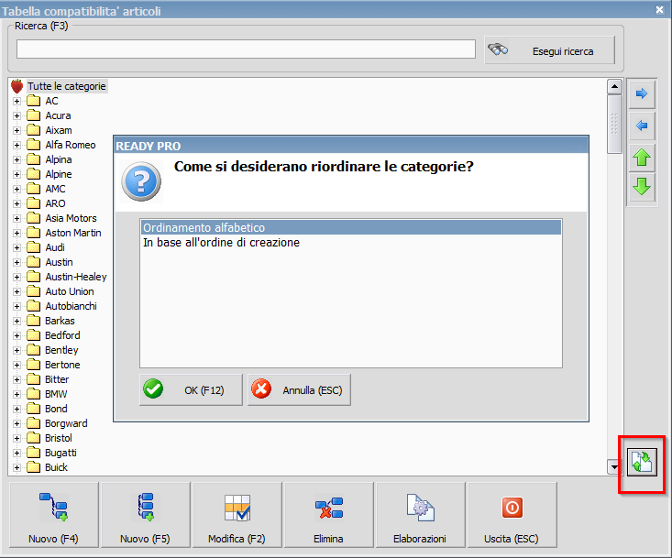This screenshot has width=672, height=558.
Task: Cancel with 'Annulla (ESC)' label
Action: click(313, 390)
